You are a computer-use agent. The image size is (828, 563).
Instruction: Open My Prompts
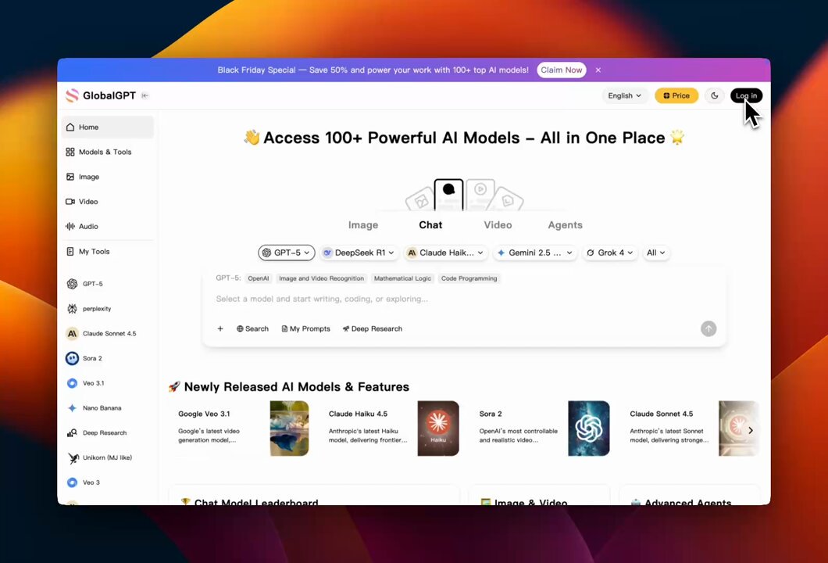(x=305, y=329)
